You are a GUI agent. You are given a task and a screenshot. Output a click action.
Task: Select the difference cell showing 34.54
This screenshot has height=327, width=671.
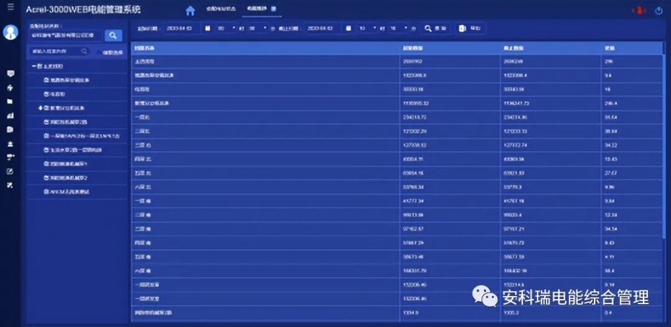632,229
